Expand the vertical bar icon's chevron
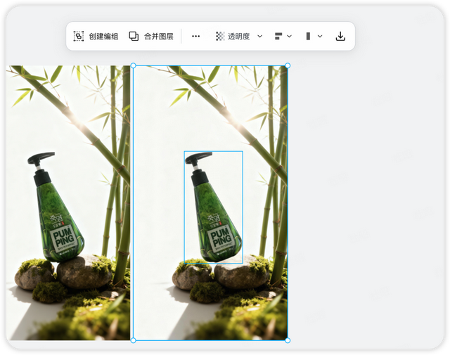 tap(320, 37)
